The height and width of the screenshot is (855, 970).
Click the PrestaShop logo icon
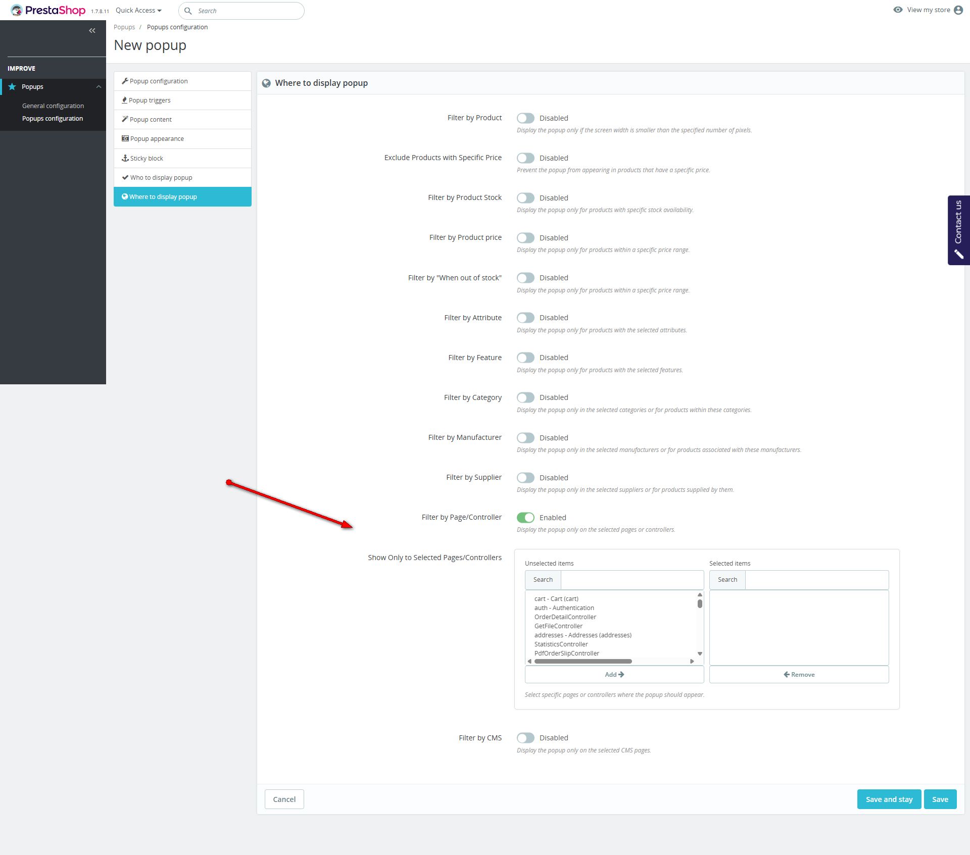[x=17, y=10]
